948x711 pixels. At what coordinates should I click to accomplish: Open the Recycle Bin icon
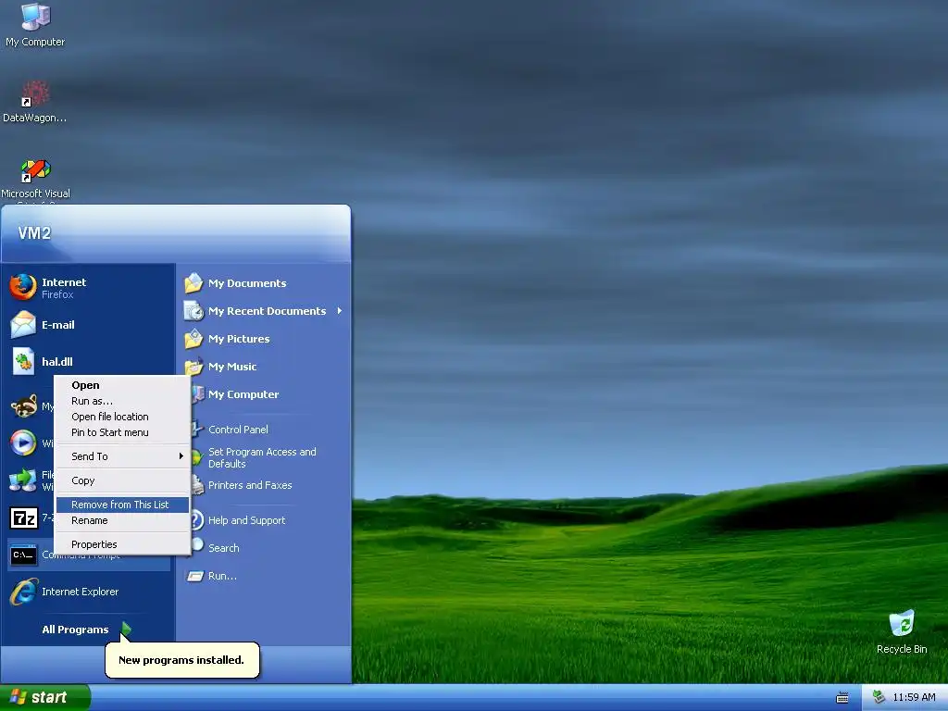902,631
